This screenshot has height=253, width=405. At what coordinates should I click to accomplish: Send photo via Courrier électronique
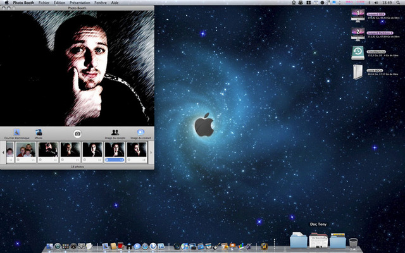pos(17,134)
